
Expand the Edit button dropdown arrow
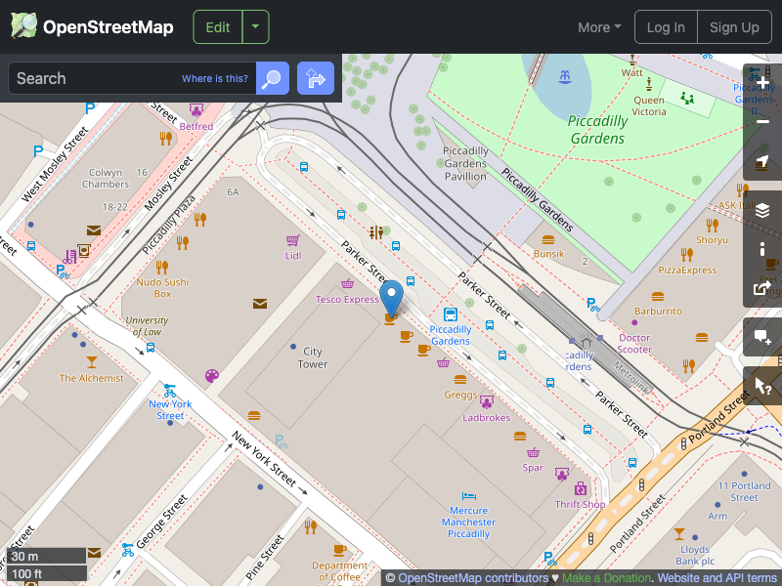[255, 26]
